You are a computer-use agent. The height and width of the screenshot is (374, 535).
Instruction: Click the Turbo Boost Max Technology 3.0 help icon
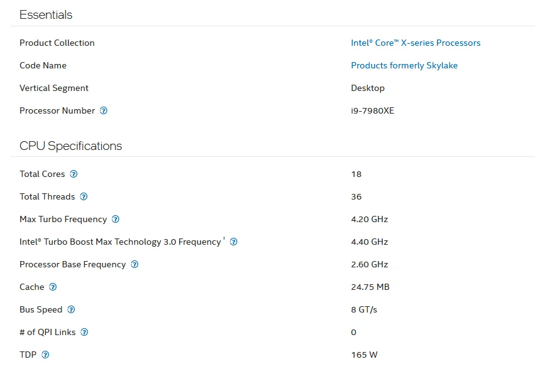coord(233,242)
